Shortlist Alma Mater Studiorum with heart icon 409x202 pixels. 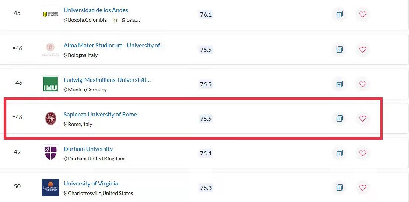(363, 49)
